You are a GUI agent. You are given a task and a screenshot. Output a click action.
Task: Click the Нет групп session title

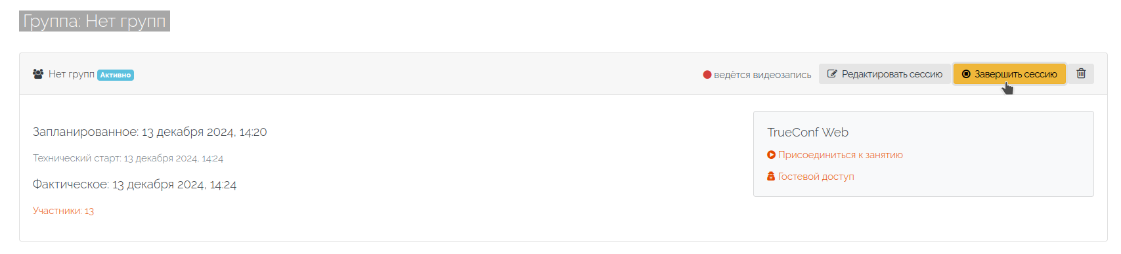pos(72,74)
